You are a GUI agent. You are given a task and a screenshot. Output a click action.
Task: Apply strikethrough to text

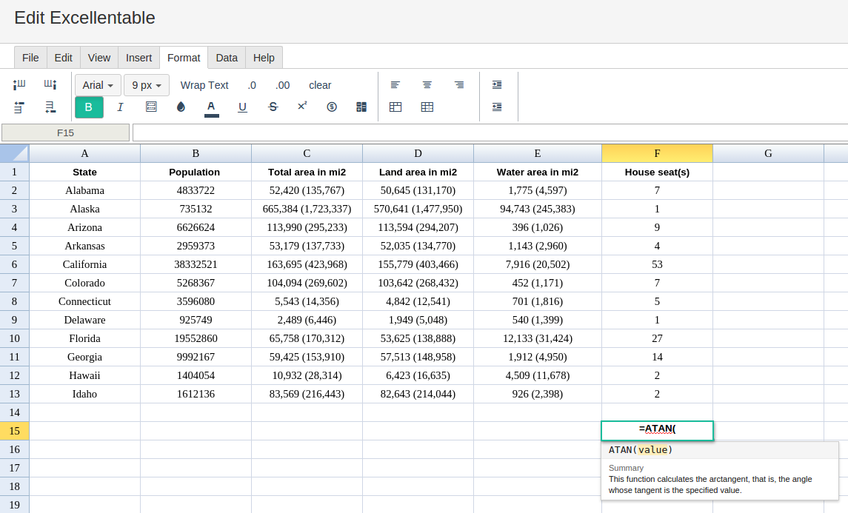click(273, 107)
